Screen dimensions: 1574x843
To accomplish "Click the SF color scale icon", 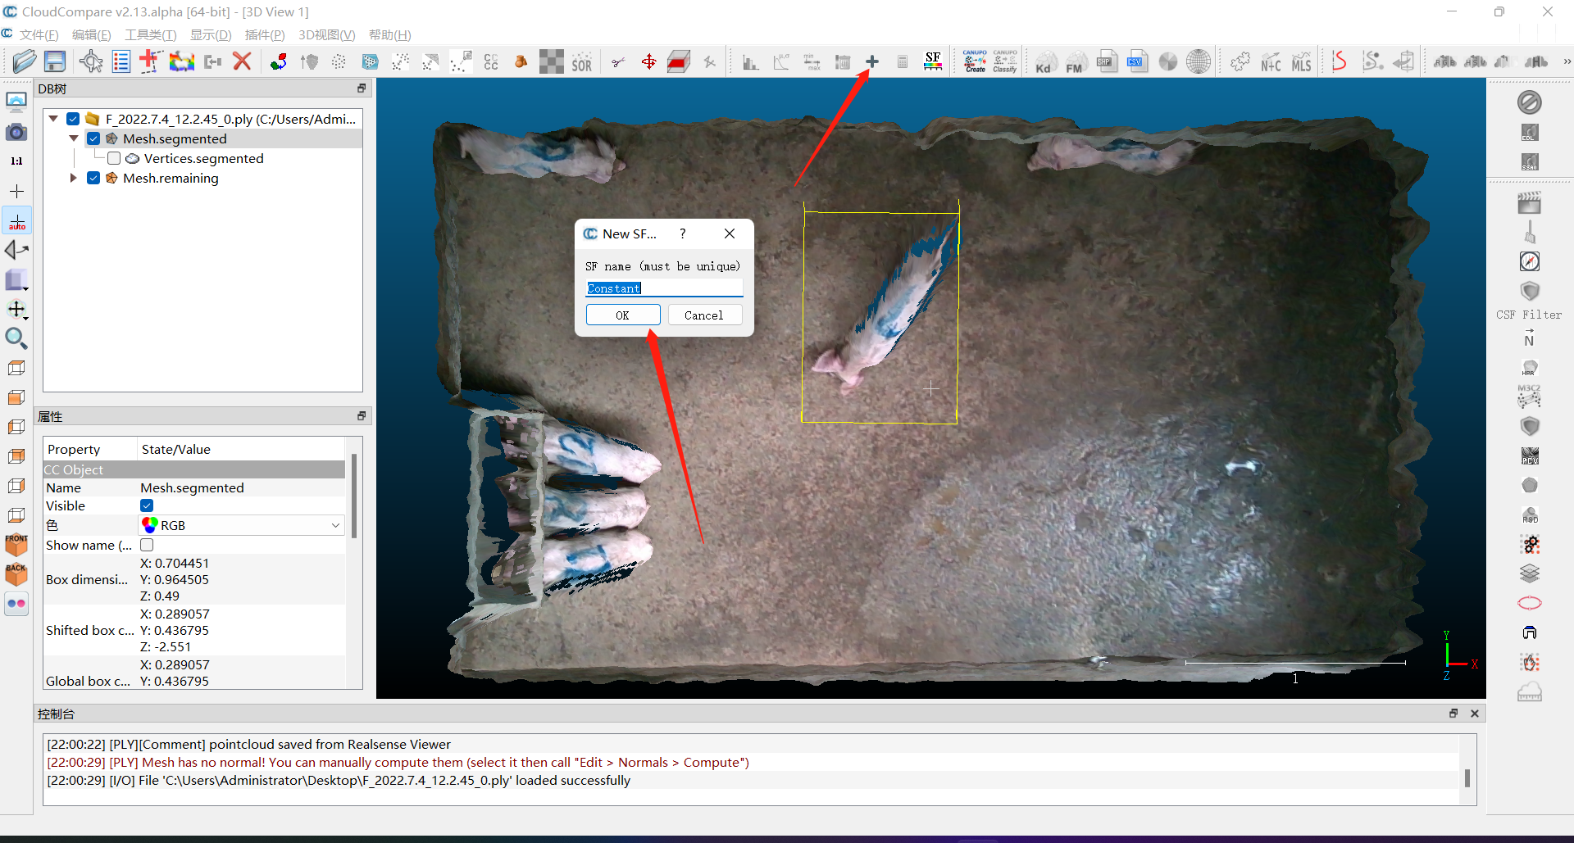I will click(933, 62).
